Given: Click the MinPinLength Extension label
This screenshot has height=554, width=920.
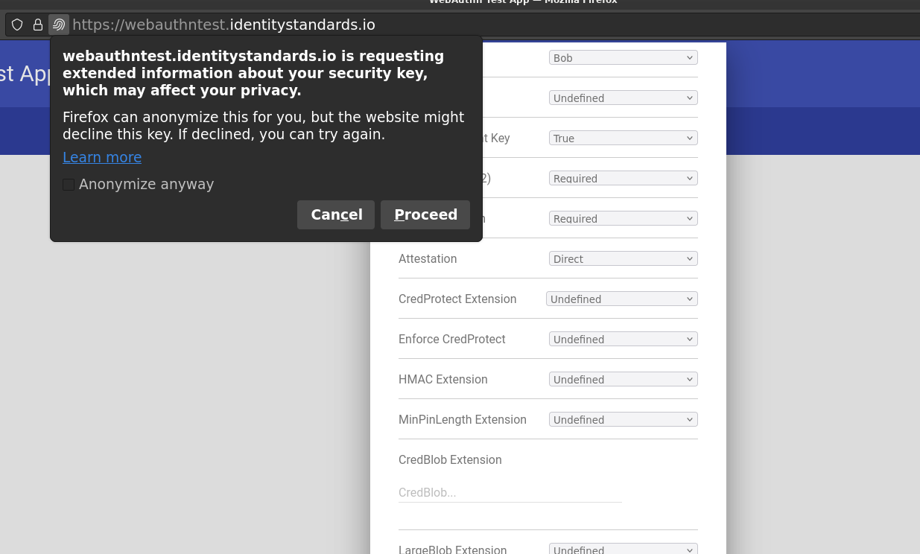Looking at the screenshot, I should pos(463,419).
